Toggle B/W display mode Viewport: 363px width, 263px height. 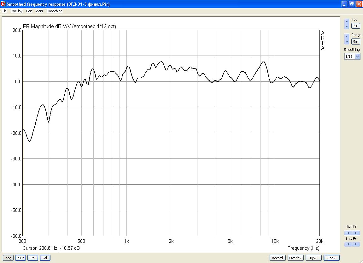click(x=313, y=258)
